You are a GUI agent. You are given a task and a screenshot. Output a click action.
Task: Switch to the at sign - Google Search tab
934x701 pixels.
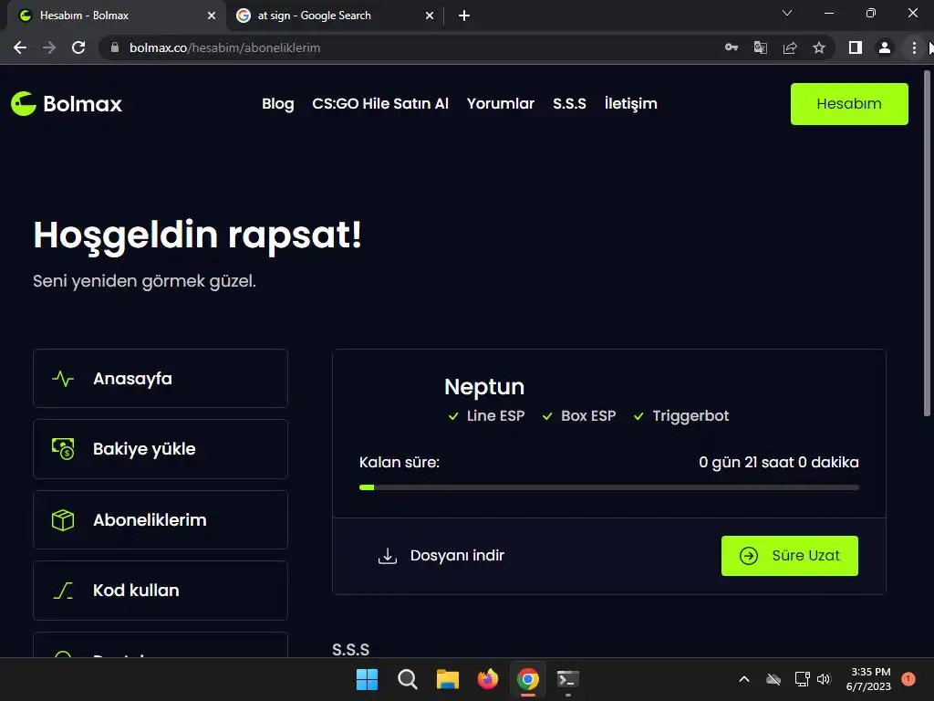pos(334,16)
